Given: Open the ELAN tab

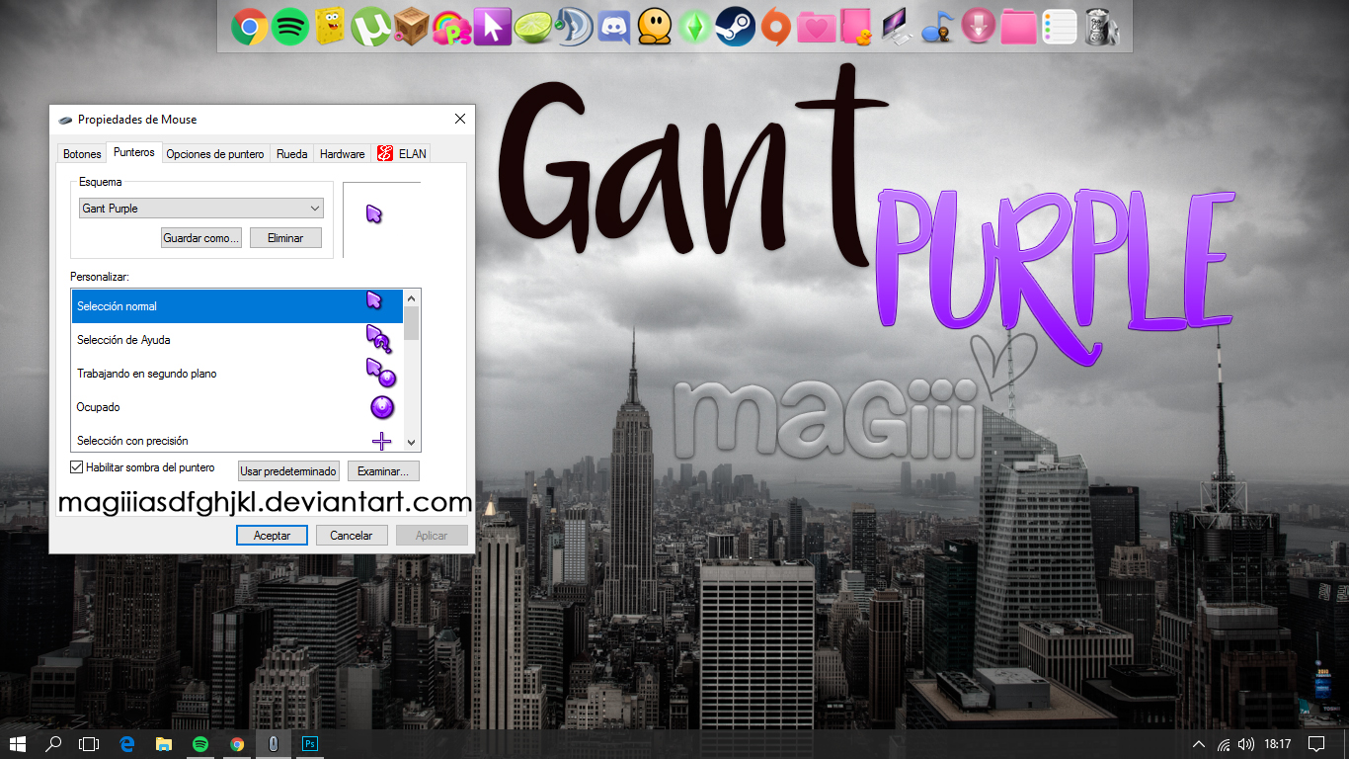Looking at the screenshot, I should (404, 153).
